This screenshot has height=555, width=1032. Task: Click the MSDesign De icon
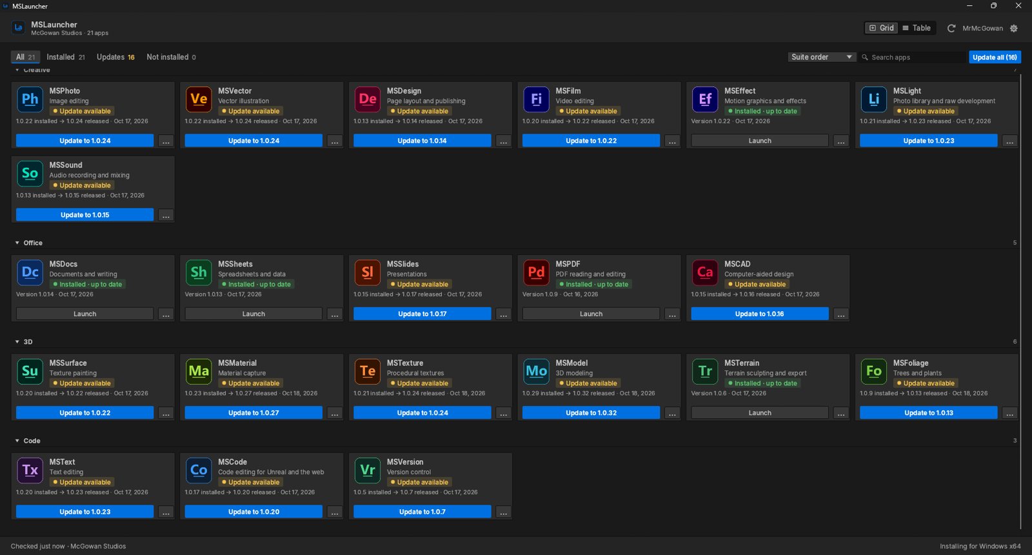[368, 99]
